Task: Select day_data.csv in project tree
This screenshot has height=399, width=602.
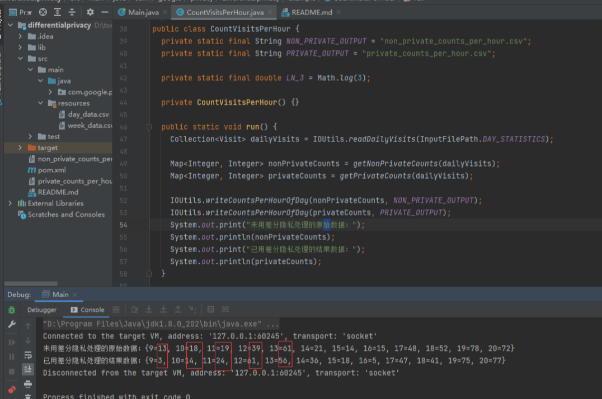Action: pyautogui.click(x=88, y=115)
